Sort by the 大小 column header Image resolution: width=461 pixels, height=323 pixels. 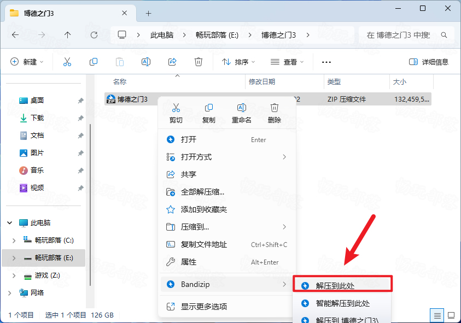pos(411,81)
